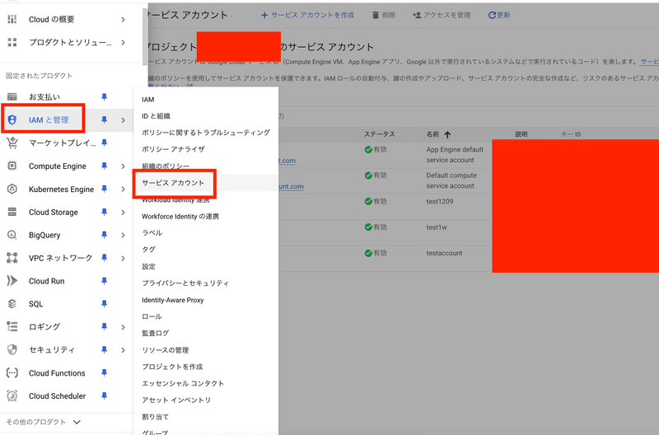
Task: Click the お支払い card icon
Action: pos(12,97)
